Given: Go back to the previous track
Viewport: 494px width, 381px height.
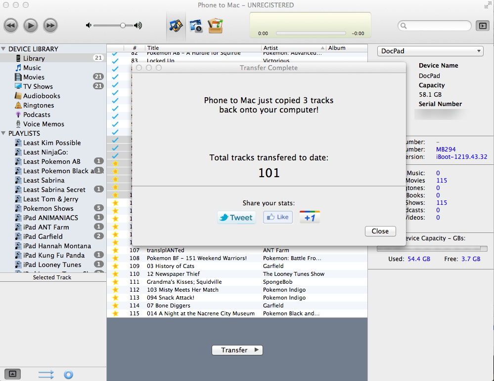Looking at the screenshot, I should (11, 25).
